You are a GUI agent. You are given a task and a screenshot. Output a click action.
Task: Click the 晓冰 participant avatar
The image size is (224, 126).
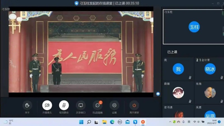[x=210, y=69]
